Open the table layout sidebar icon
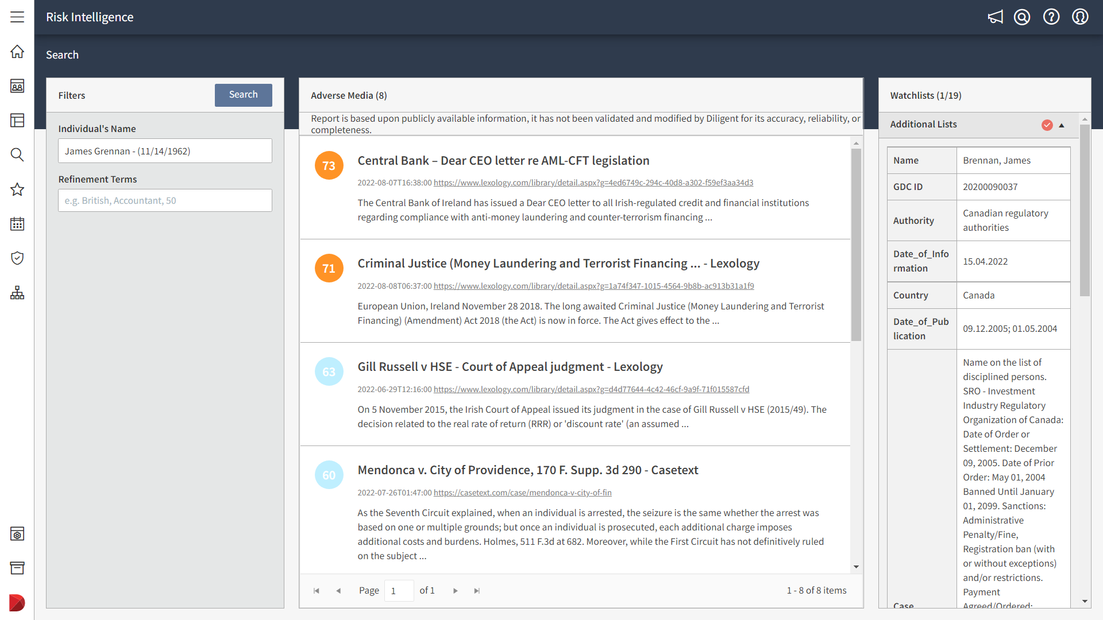 click(x=17, y=121)
